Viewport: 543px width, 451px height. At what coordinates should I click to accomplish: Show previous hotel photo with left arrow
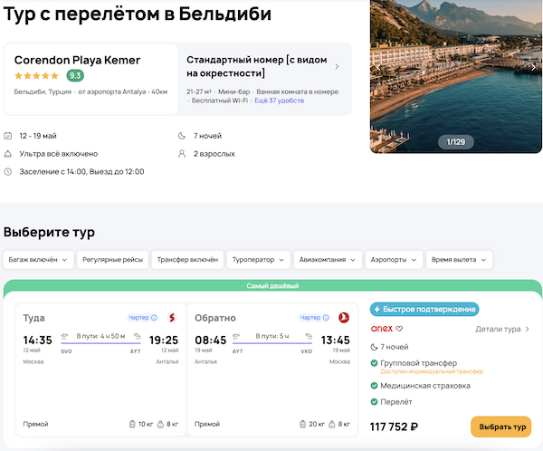pos(380,68)
